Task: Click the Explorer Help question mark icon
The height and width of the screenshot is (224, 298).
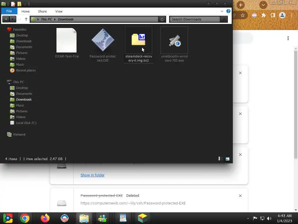Action: 228,11
